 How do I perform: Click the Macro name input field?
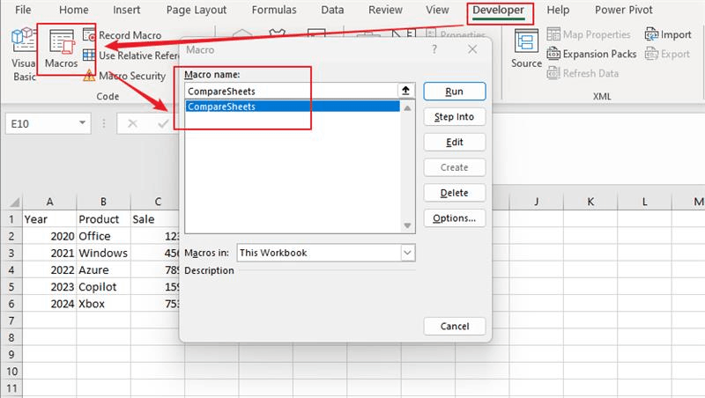[x=292, y=92]
